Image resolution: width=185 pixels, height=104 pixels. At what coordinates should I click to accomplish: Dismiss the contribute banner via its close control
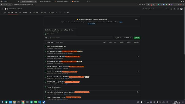pyautogui.click(x=137, y=19)
